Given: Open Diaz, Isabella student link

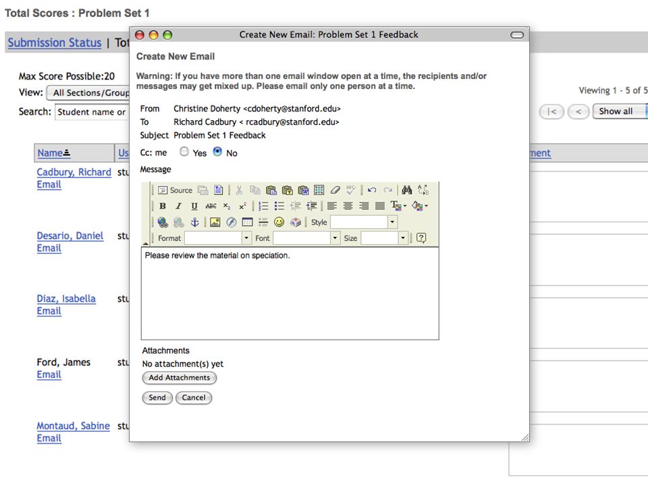Looking at the screenshot, I should (66, 299).
